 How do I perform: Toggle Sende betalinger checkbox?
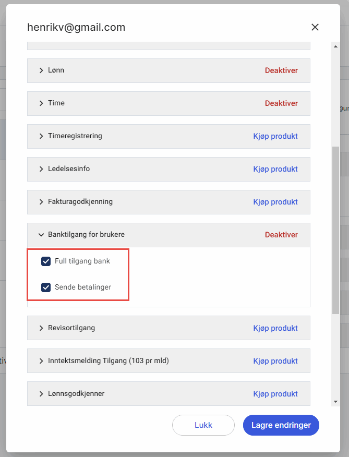point(46,287)
